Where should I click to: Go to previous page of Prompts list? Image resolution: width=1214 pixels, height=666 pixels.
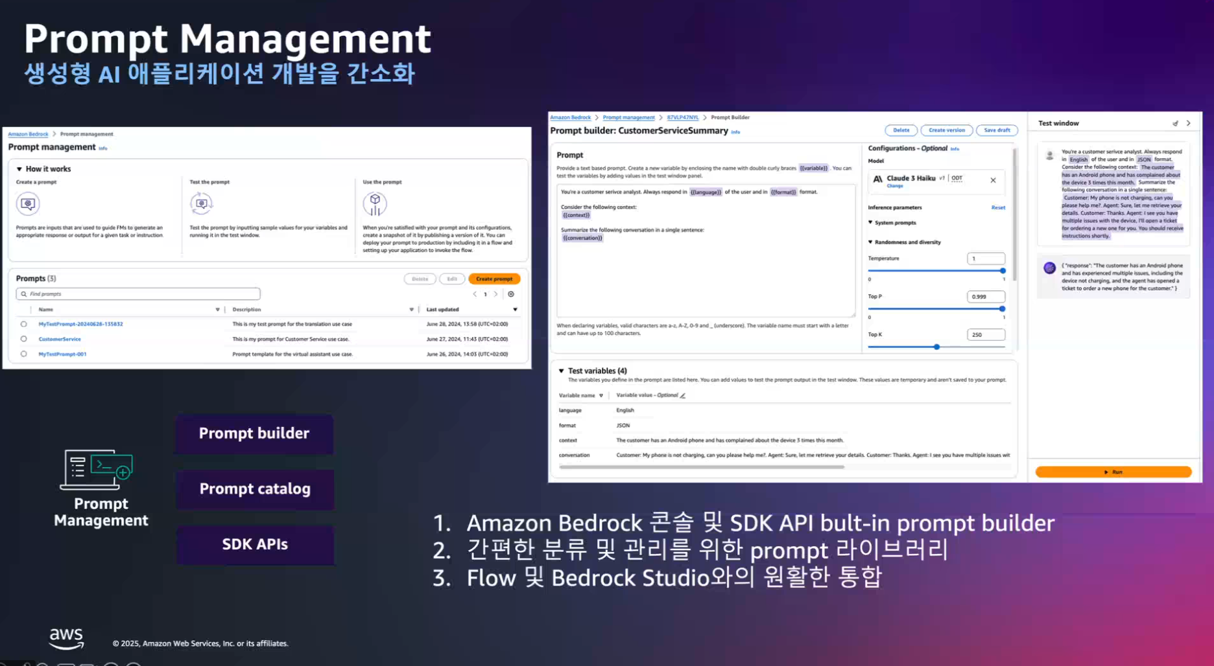[x=475, y=294]
